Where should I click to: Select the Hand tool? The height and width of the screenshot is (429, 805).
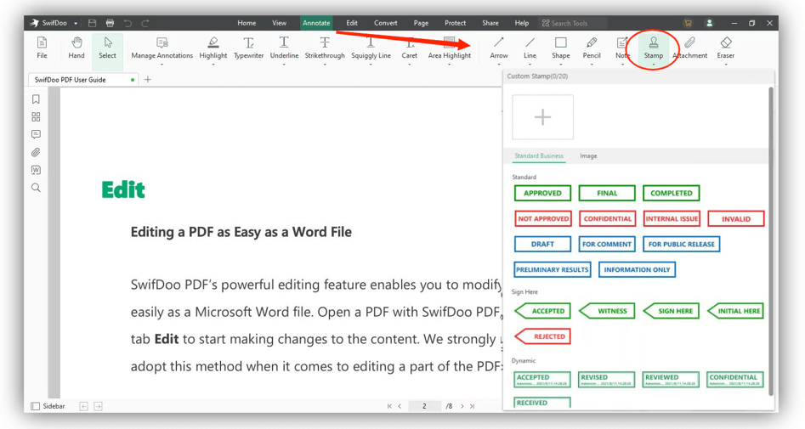77,48
